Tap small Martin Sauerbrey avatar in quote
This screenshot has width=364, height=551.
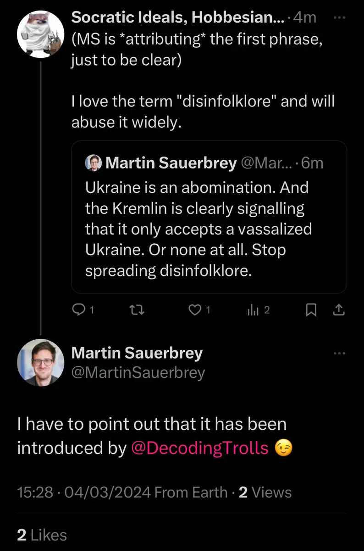93,163
